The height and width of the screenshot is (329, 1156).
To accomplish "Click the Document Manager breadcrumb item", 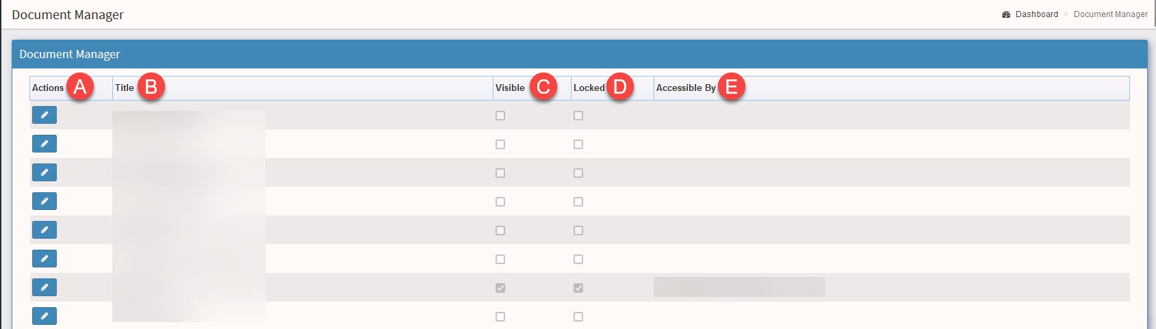I will point(1110,14).
